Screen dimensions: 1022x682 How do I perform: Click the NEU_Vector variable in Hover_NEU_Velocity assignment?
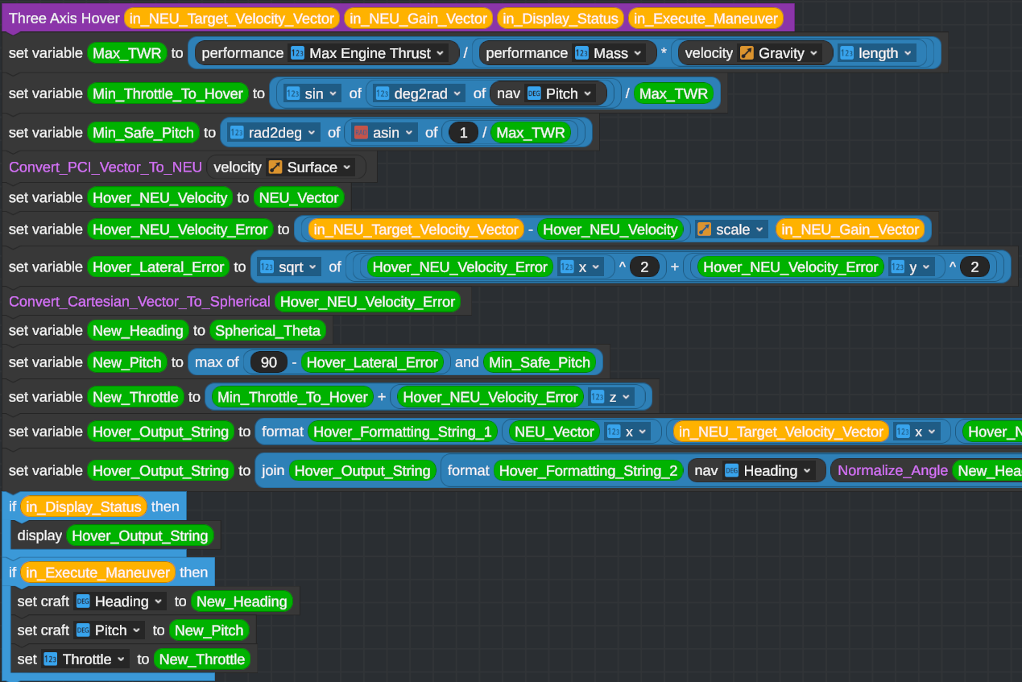299,197
